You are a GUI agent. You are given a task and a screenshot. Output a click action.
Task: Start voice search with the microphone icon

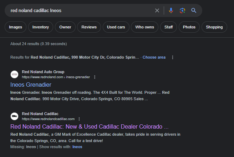click(171, 11)
